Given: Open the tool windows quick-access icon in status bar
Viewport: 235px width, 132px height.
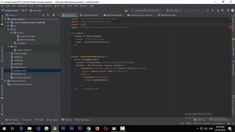Looking at the screenshot, I should click(x=3, y=124).
